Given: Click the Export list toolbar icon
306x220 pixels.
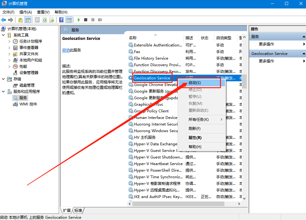Looking at the screenshot, I should [x=52, y=20].
